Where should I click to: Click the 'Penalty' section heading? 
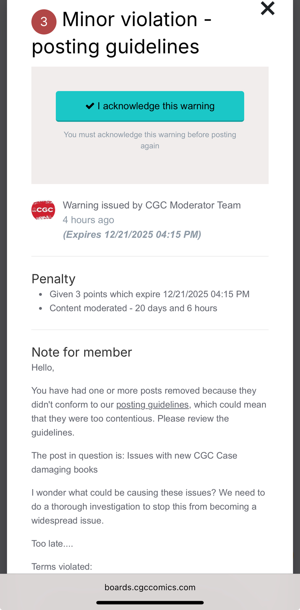[53, 279]
